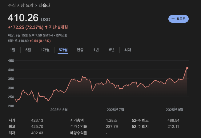
Task: Click the 52-주 최고 value 488.54
Action: [x=173, y=120]
